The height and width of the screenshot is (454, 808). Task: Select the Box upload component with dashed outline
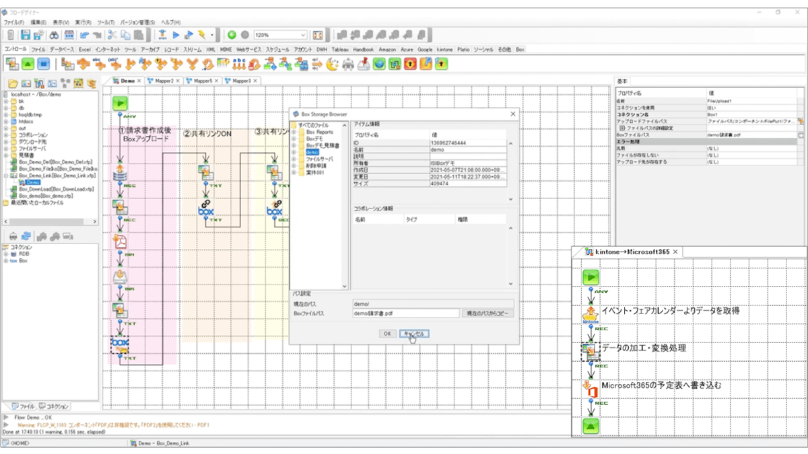coord(120,344)
